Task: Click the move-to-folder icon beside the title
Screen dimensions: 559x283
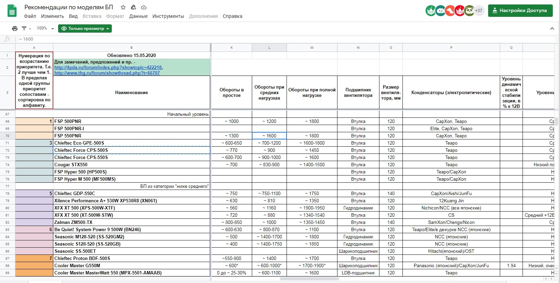Action: (x=133, y=7)
